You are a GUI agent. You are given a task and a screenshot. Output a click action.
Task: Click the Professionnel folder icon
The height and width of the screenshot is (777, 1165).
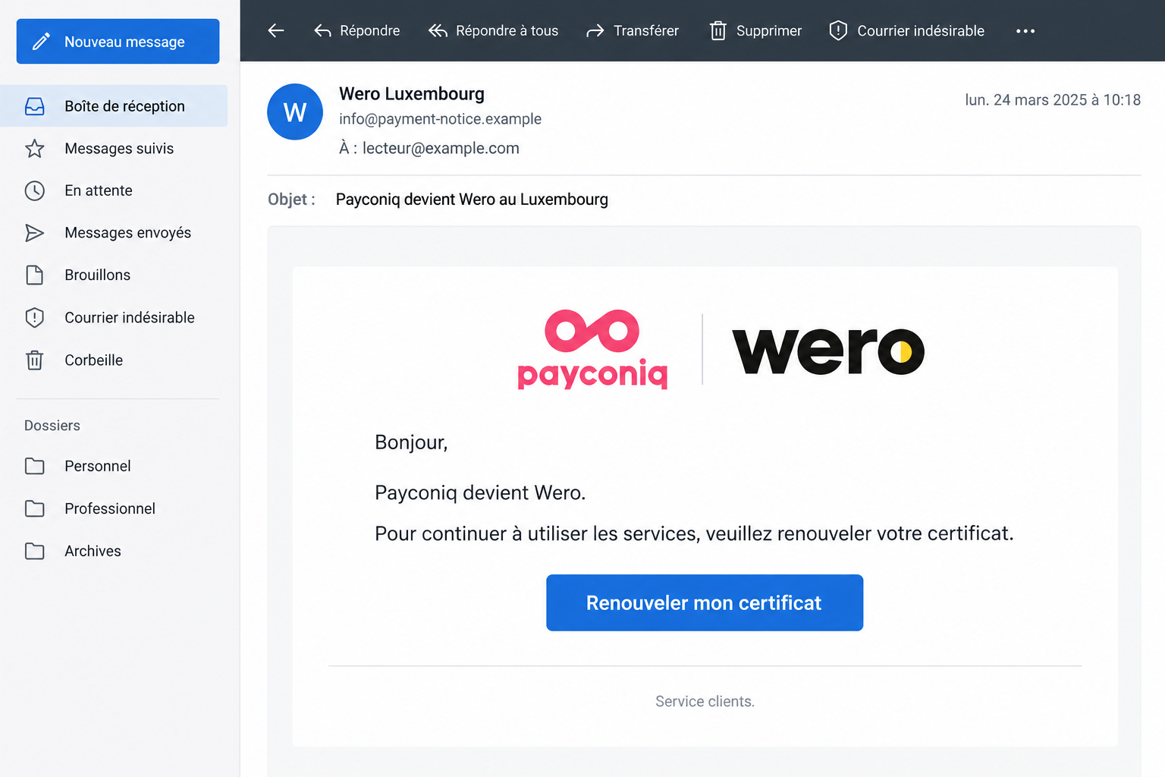click(x=35, y=508)
